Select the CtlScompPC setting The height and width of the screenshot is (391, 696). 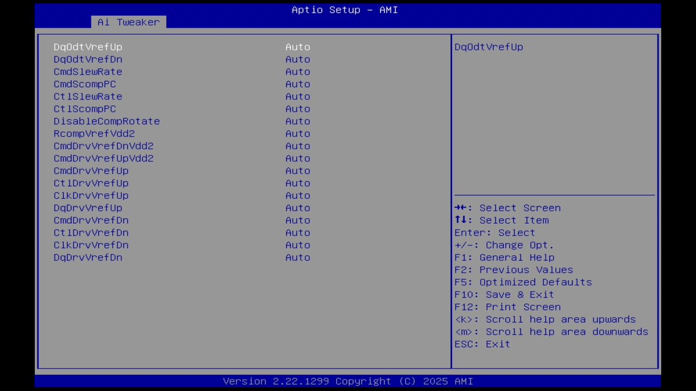[85, 109]
